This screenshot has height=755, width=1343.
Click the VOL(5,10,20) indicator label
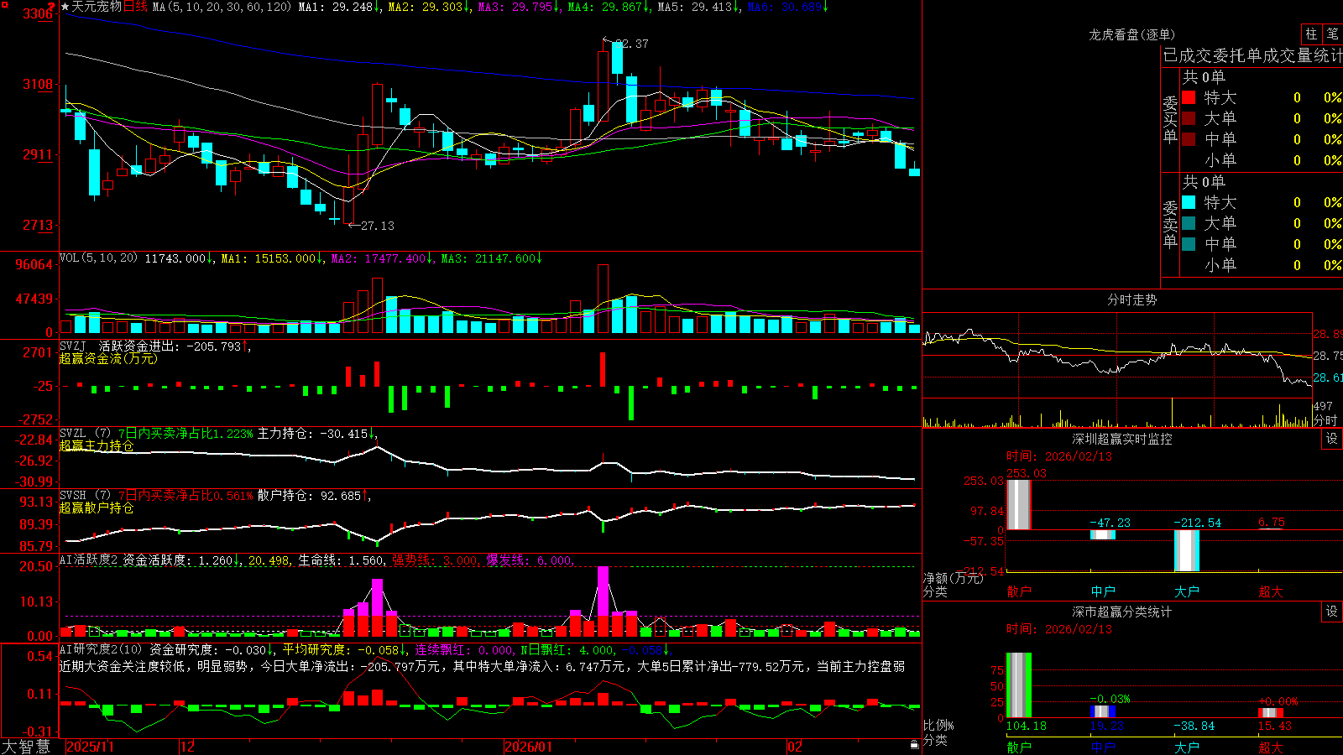tap(98, 258)
